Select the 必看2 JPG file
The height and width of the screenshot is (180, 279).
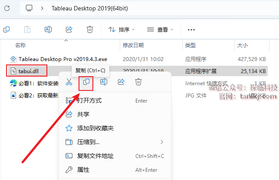click(39, 96)
